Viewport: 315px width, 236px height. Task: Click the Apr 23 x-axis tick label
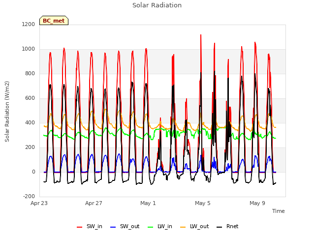pyautogui.click(x=39, y=203)
